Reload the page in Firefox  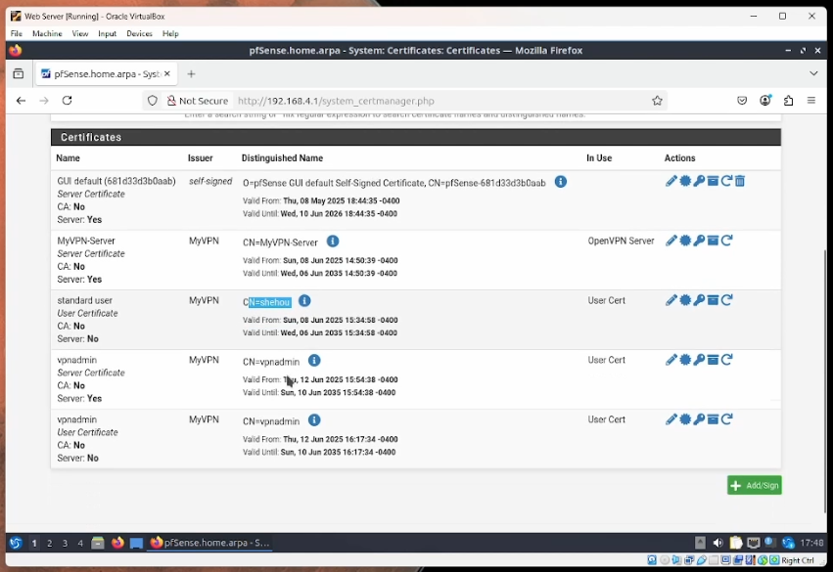68,101
